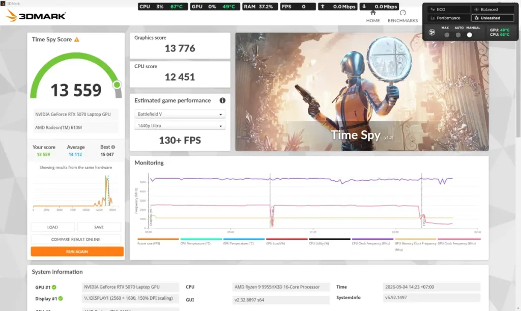Click the Best score info icon
The height and width of the screenshot is (311, 521).
(113, 147)
